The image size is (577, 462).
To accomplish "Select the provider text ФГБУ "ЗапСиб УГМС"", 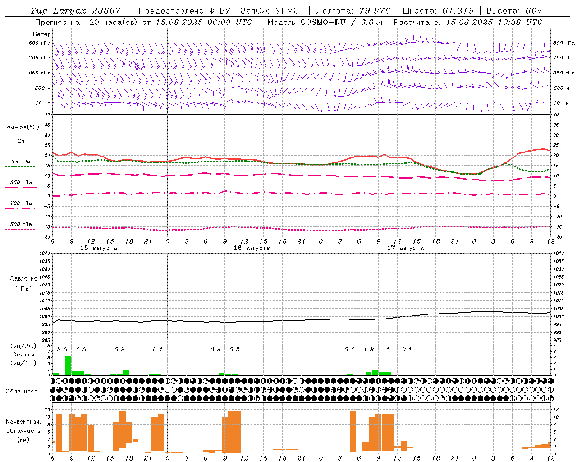I will tap(256, 11).
